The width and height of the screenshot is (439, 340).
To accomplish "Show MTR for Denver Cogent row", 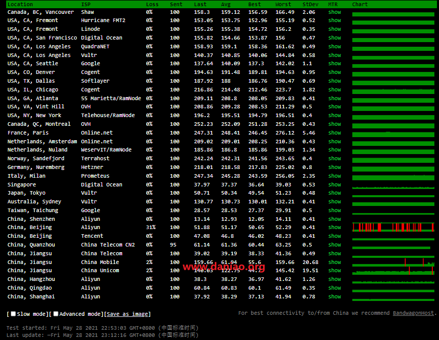I will pyautogui.click(x=334, y=72).
